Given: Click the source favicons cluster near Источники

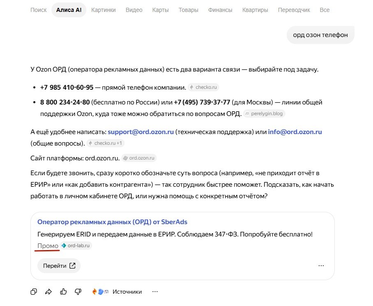Looking at the screenshot, I should tap(100, 292).
